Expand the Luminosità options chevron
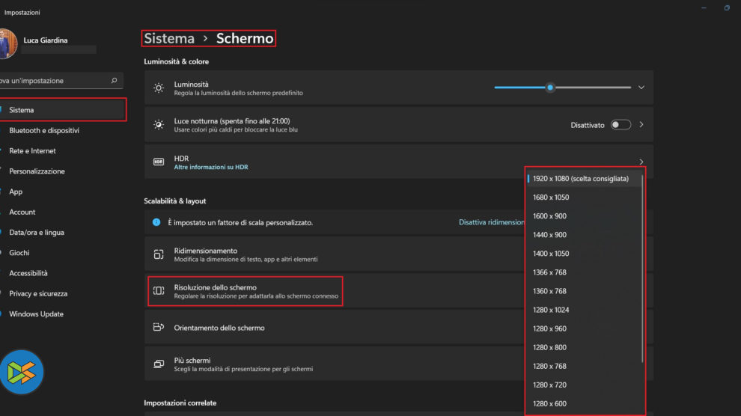Viewport: 741px width, 416px height. click(641, 88)
